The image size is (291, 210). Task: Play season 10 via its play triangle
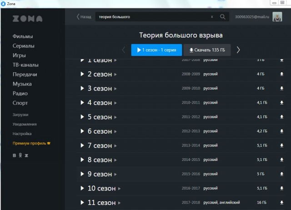click(82, 188)
